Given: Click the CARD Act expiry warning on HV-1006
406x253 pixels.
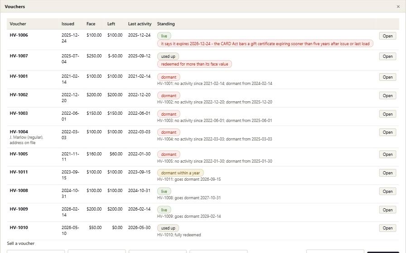Looking at the screenshot, I should (265, 44).
